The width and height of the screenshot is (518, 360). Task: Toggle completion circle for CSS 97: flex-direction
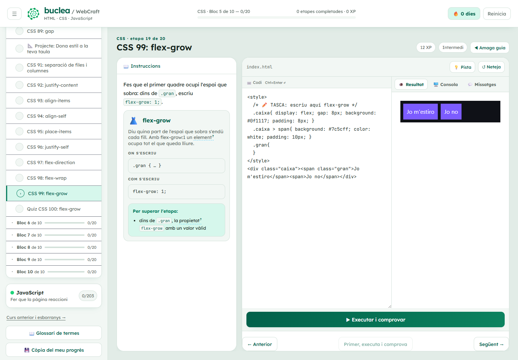(x=19, y=162)
